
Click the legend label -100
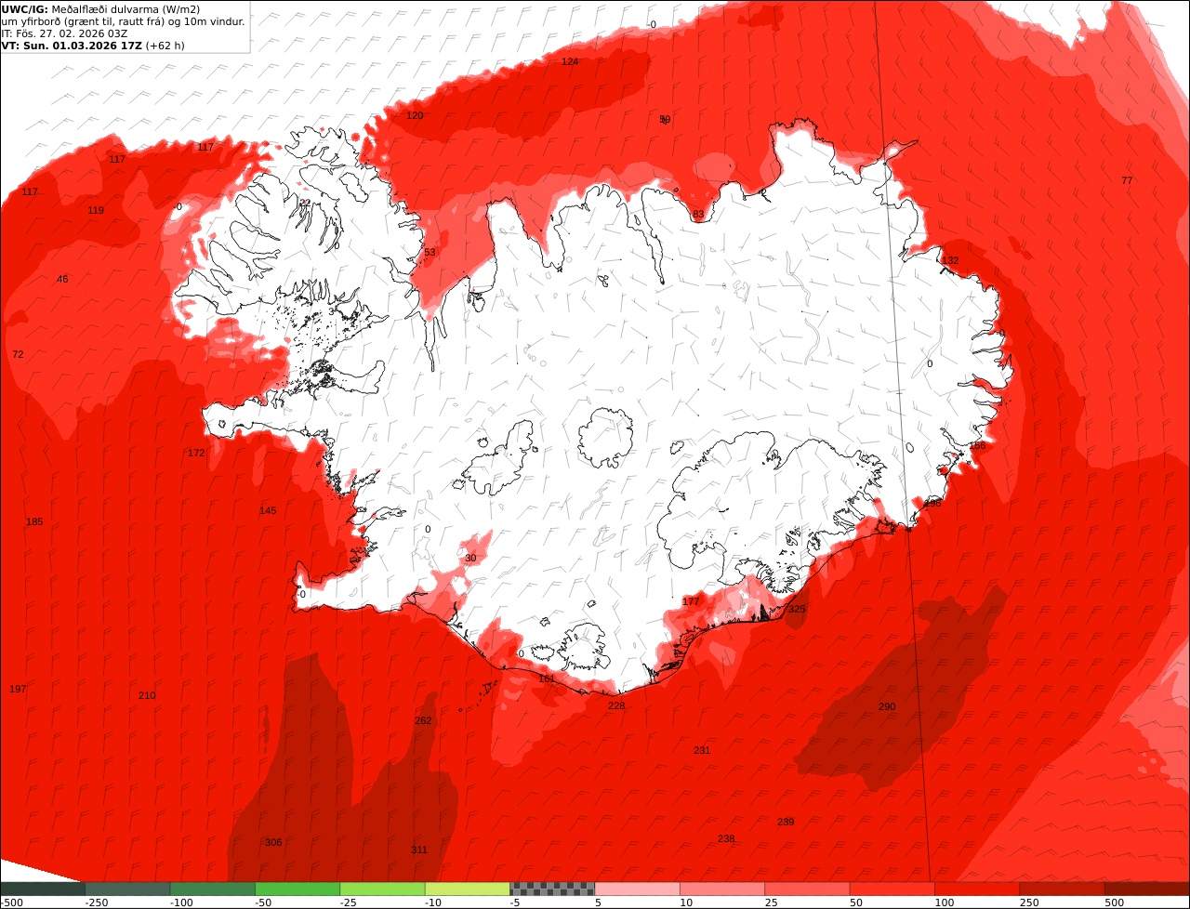(181, 902)
